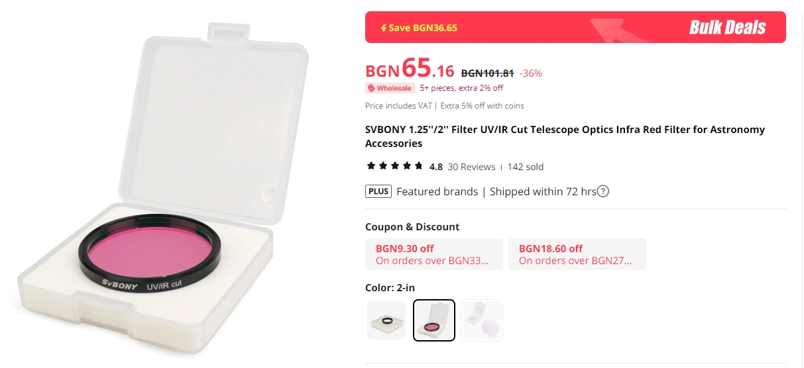The width and height of the screenshot is (804, 368).
Task: Click the lightning bolt icon in the Save banner
Action: click(383, 28)
